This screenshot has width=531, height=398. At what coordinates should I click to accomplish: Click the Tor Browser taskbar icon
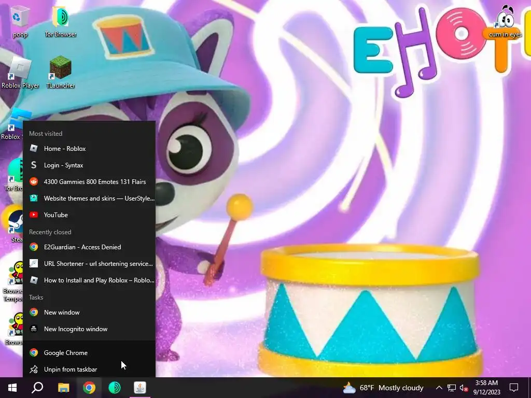pyautogui.click(x=115, y=388)
